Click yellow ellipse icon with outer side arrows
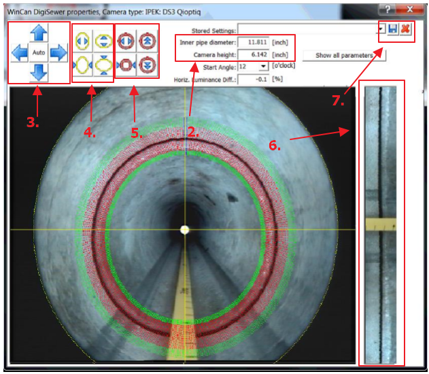 pyautogui.click(x=82, y=65)
